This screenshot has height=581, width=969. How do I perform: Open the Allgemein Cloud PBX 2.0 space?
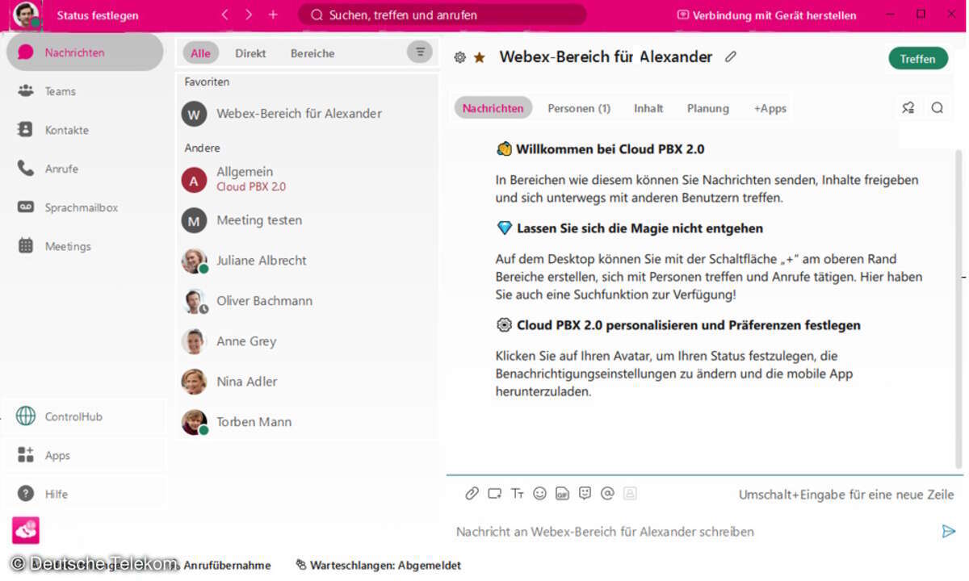307,179
